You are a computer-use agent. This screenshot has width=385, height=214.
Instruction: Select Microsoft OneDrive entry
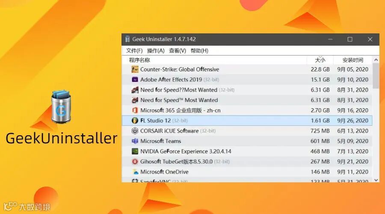164,172
